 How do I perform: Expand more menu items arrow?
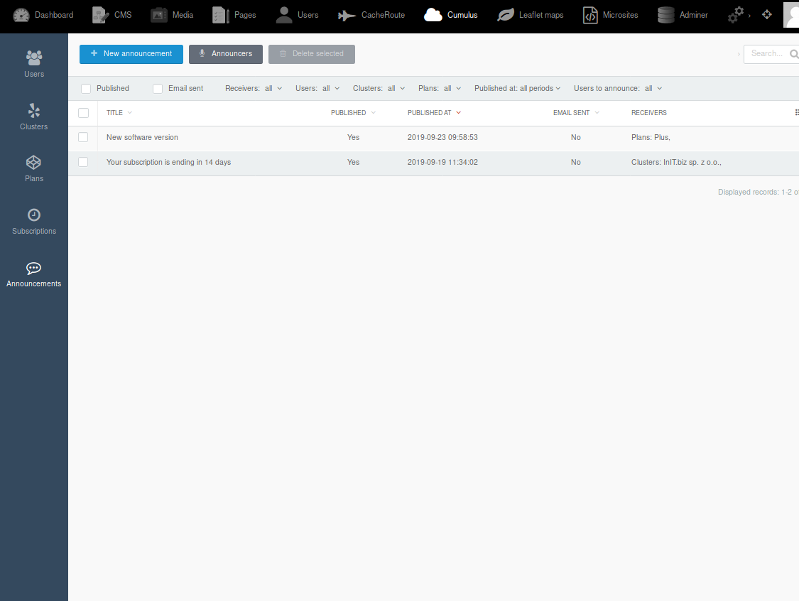pyautogui.click(x=749, y=16)
